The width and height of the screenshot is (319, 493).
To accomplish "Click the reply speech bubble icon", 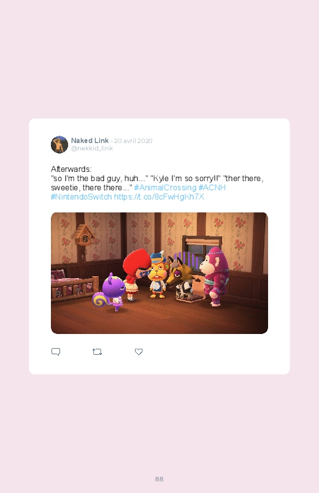I will point(56,352).
